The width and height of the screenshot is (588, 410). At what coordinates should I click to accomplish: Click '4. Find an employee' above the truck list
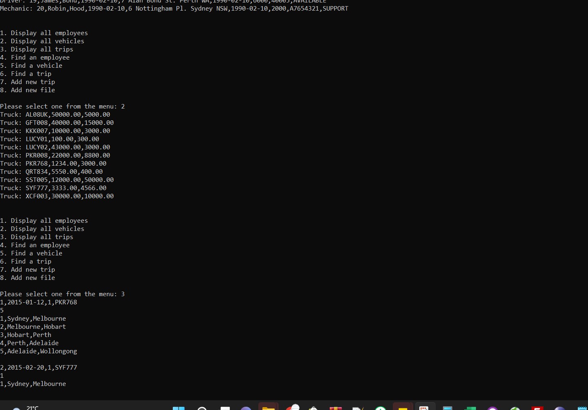click(x=35, y=58)
